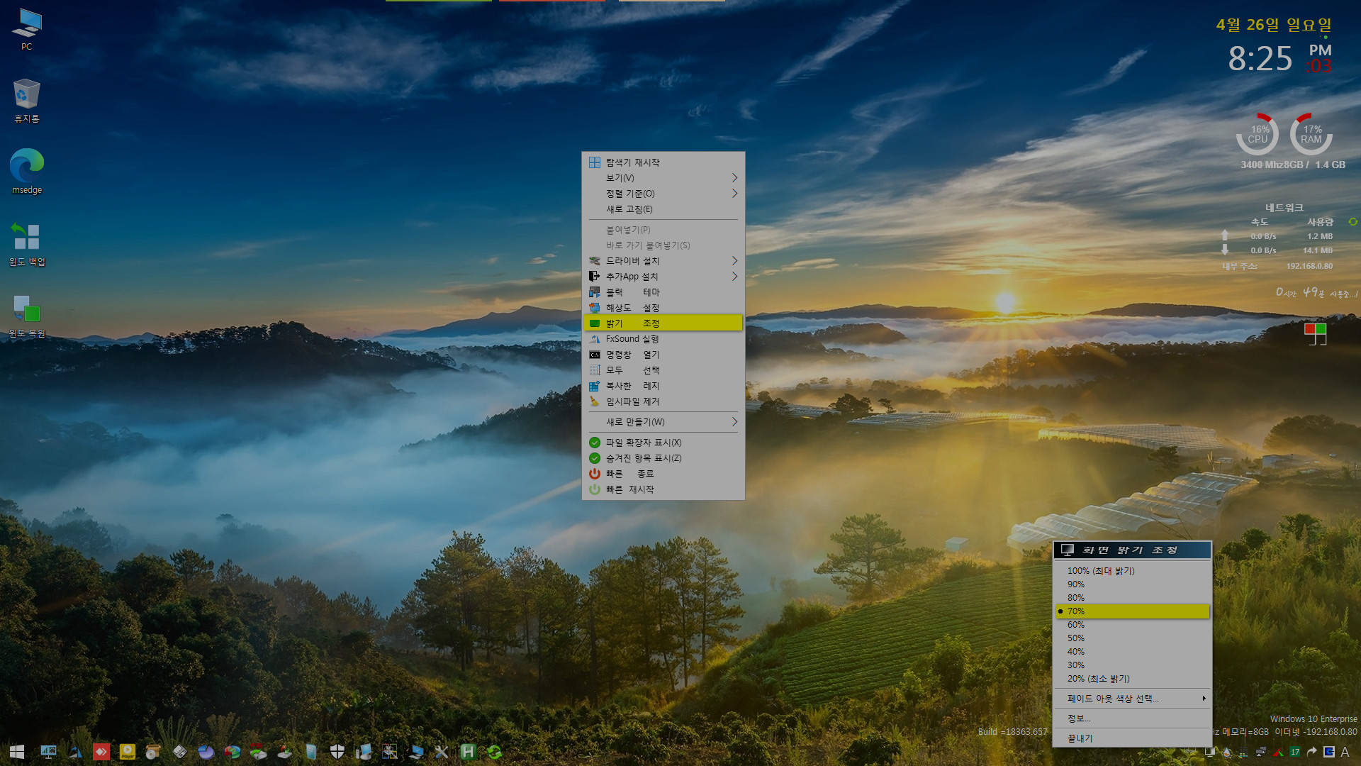Toggle 숨겨진 항목 표시 check option
Image resolution: width=1361 pixels, height=766 pixels.
[663, 458]
